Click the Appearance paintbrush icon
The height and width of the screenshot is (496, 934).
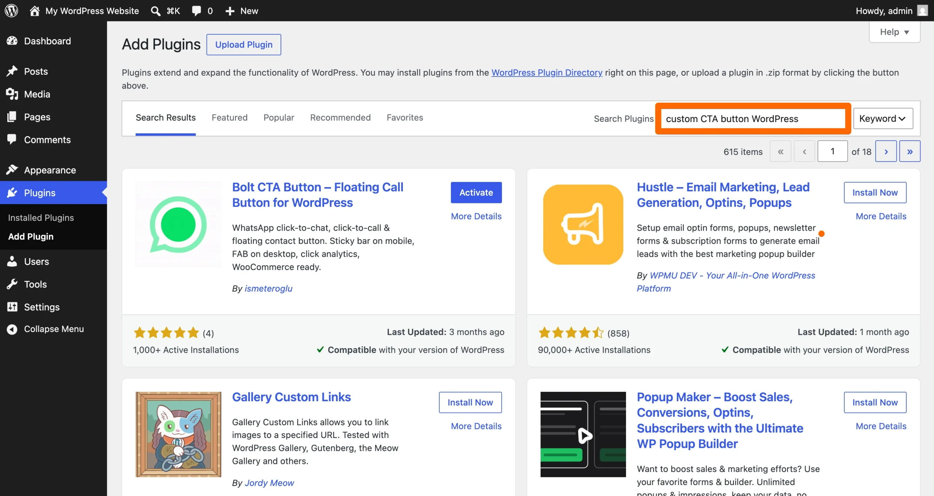pyautogui.click(x=12, y=170)
